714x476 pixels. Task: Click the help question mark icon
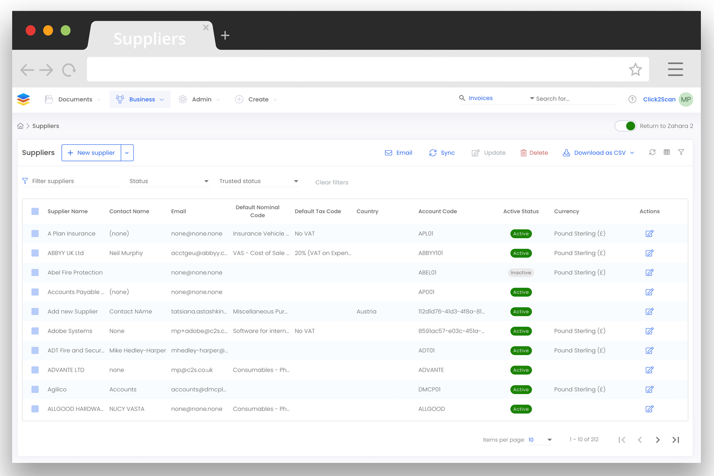[632, 99]
